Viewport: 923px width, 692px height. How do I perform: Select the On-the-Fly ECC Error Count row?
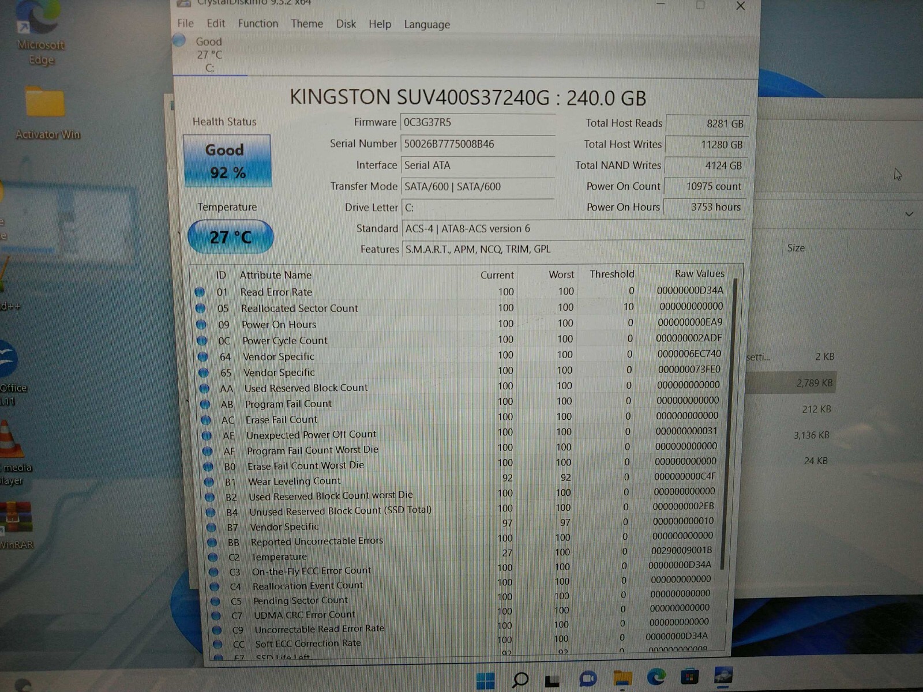(463, 570)
